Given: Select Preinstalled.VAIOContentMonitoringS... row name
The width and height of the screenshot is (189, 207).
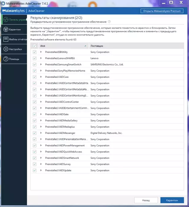Looking at the screenshot, I should tap(67, 96).
